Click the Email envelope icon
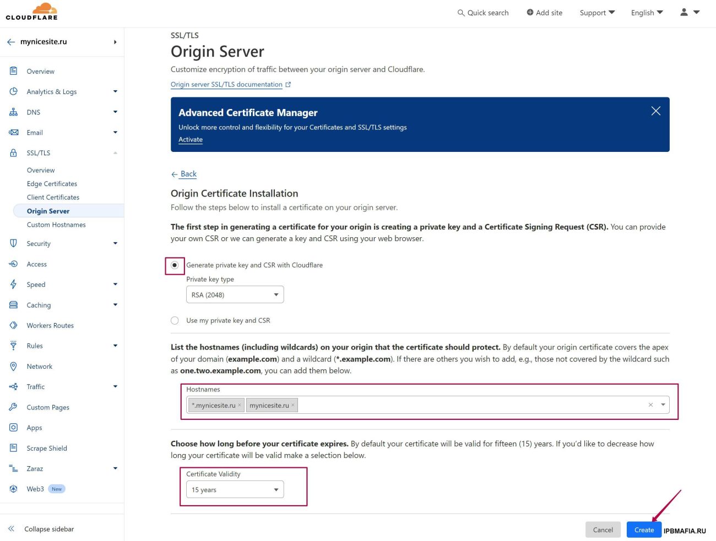The image size is (716, 541). [13, 133]
